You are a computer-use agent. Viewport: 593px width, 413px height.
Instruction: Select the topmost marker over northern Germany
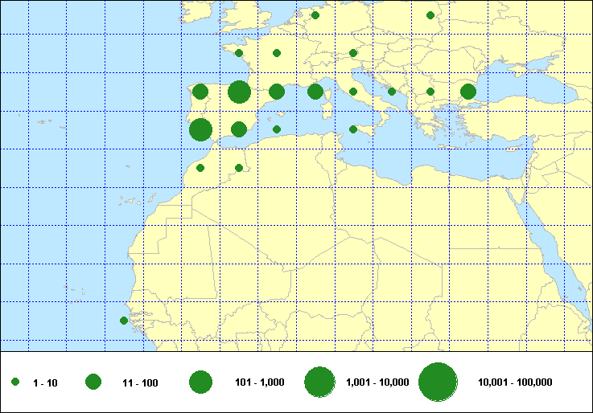coord(315,15)
